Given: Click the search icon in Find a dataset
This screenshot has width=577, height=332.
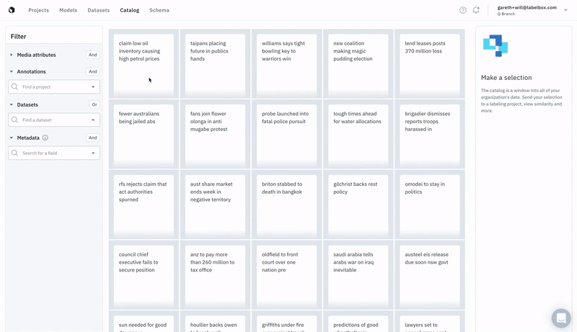Looking at the screenshot, I should point(14,120).
